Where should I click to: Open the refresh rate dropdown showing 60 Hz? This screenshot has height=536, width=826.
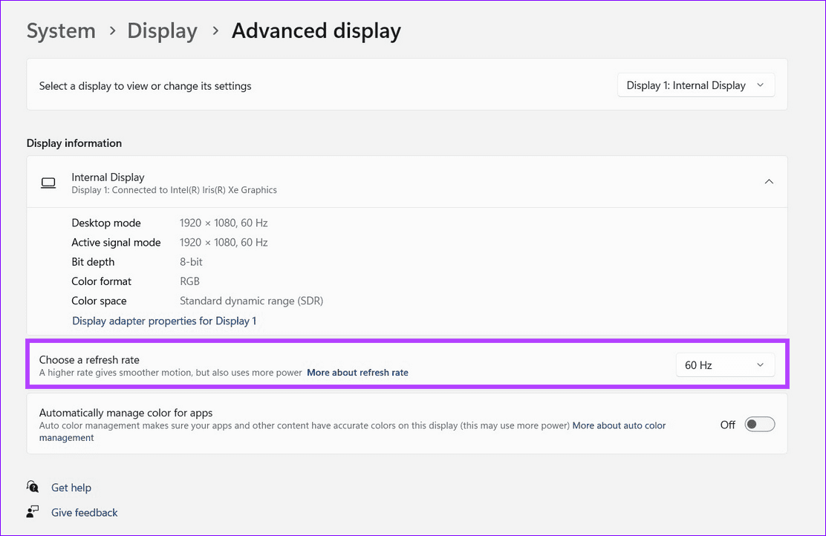[x=725, y=365]
